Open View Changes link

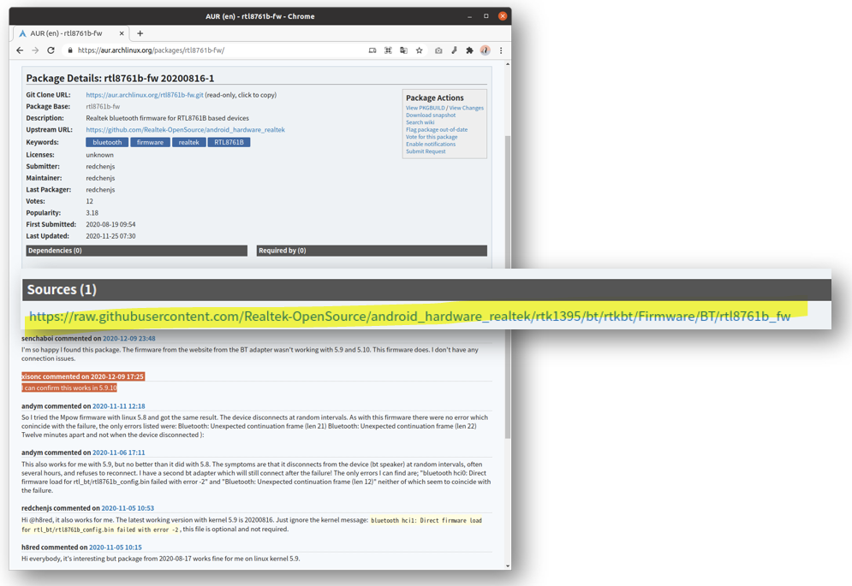pyautogui.click(x=466, y=108)
